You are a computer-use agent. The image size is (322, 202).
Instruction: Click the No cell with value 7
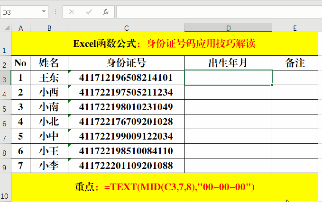[x=20, y=166]
